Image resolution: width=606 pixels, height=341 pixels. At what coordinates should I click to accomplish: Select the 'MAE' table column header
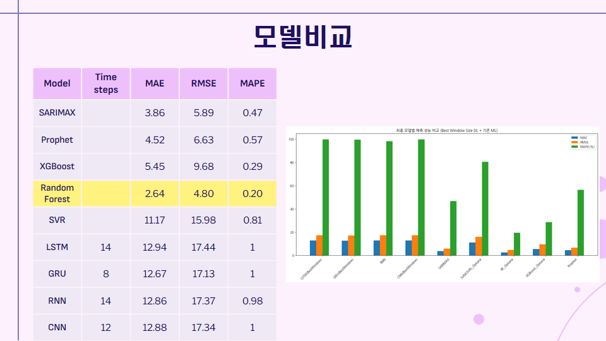(x=155, y=83)
